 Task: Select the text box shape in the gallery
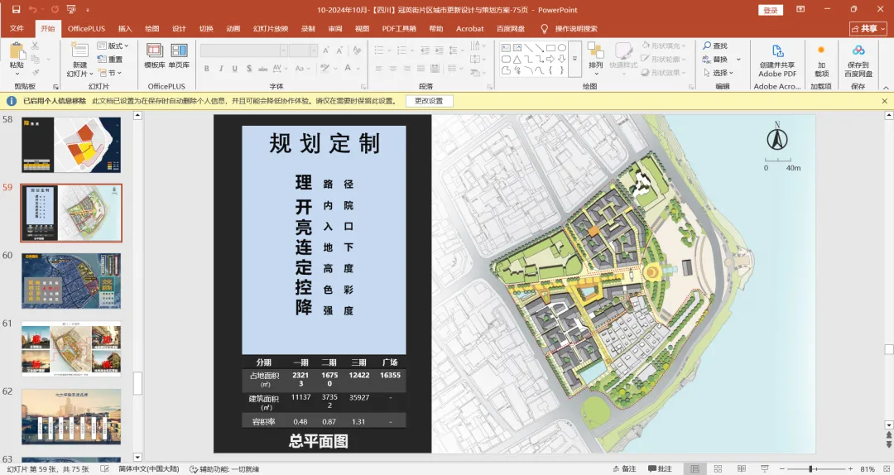pos(506,48)
